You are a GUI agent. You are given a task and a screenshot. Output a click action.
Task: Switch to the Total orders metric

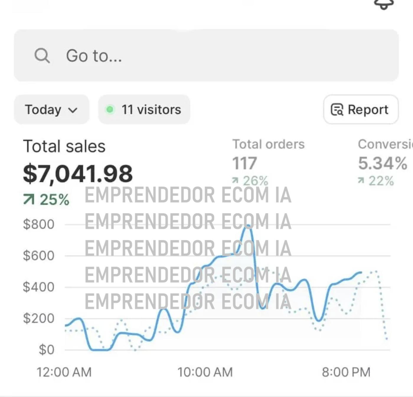[x=268, y=144]
